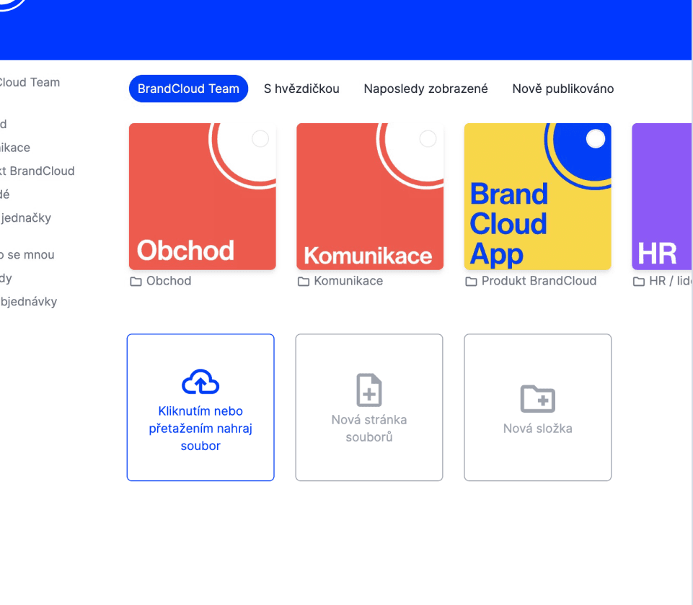Open the Brand Cloud App folder thumbnail
Screen dimensions: 693x605
click(537, 197)
